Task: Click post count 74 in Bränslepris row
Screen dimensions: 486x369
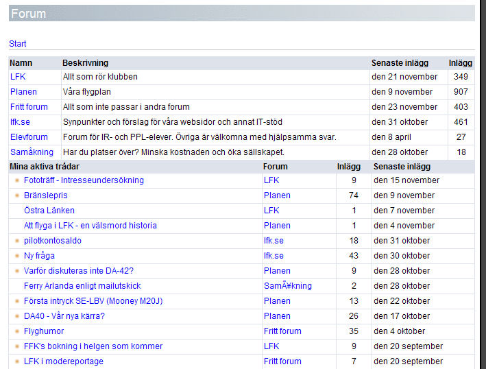Action: click(x=353, y=195)
